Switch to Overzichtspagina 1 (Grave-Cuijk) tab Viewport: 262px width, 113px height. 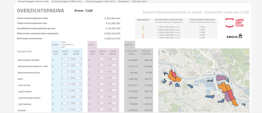tap(33, 1)
